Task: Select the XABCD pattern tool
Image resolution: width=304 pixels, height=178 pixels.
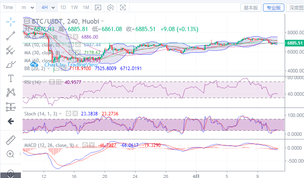Action: tap(11, 93)
